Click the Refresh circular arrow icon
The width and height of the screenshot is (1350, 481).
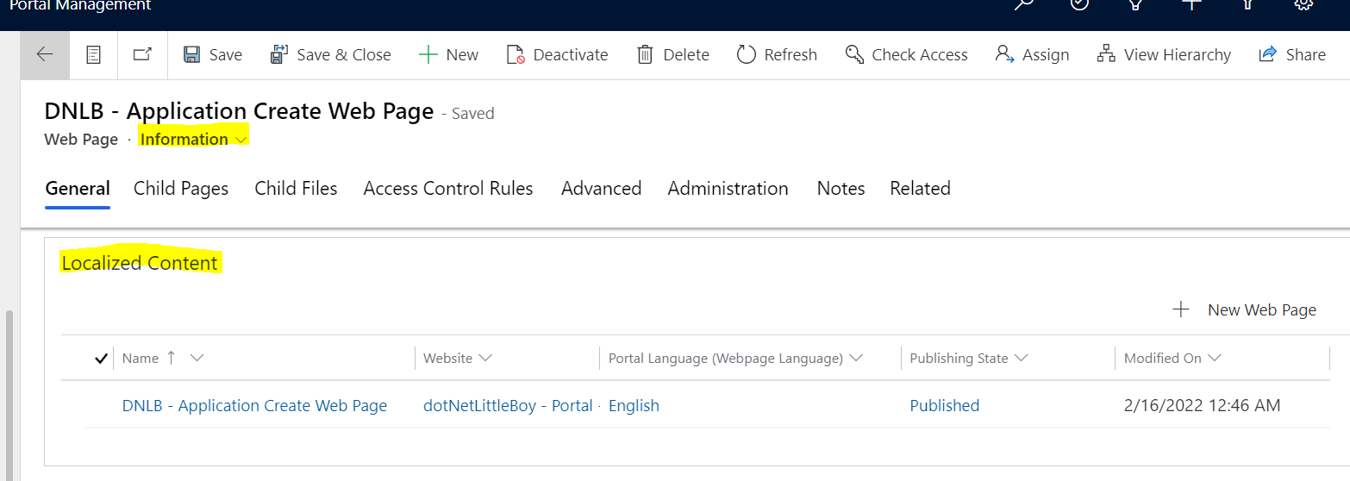[x=746, y=54]
